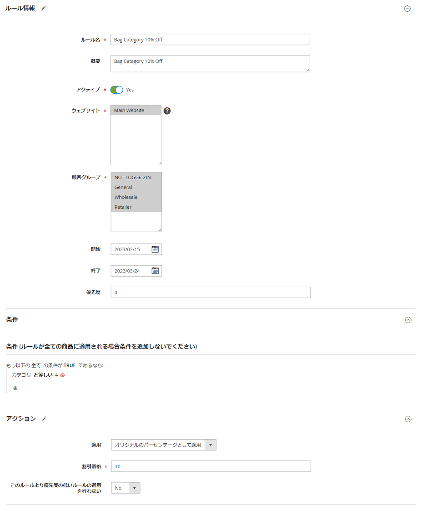
Task: Click the pencil icon beside アクション
Action: (44, 419)
